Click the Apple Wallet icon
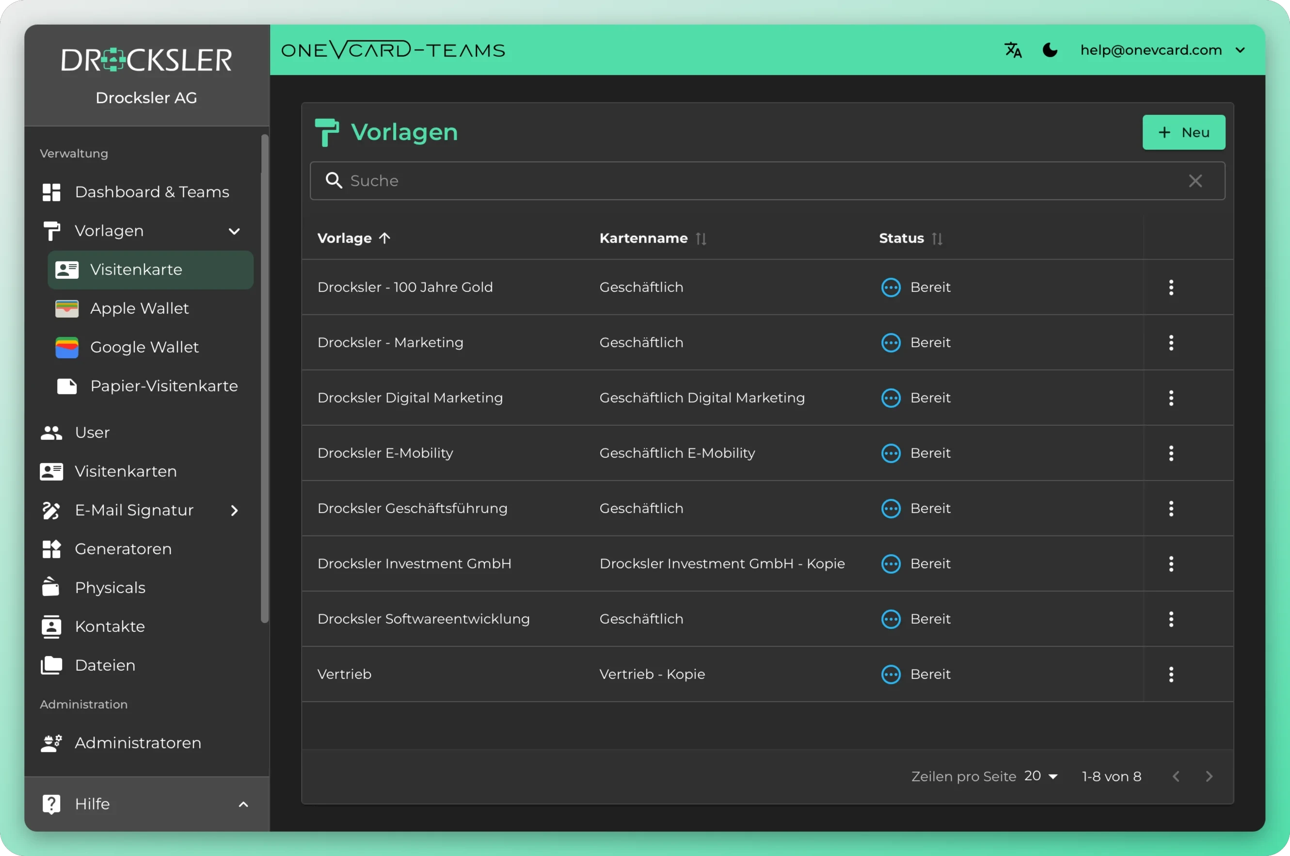Viewport: 1290px width, 856px height. click(67, 308)
